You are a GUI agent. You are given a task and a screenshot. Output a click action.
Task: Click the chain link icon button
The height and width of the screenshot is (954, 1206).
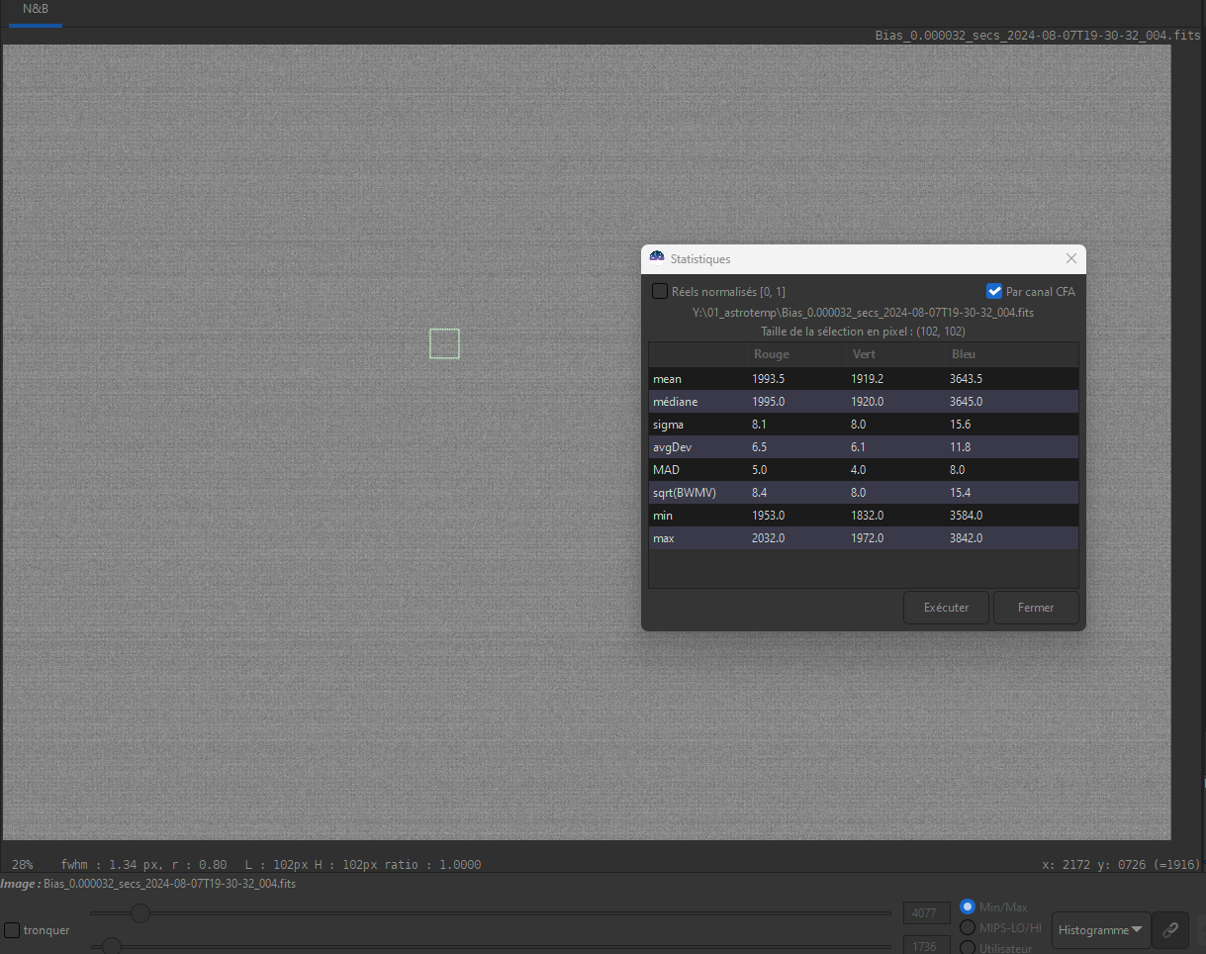tap(1170, 930)
